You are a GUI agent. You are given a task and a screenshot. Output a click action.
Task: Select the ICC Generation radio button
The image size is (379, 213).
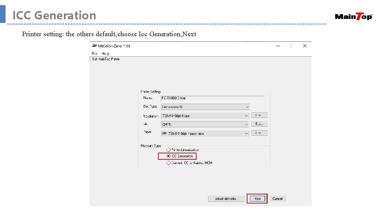(x=169, y=156)
